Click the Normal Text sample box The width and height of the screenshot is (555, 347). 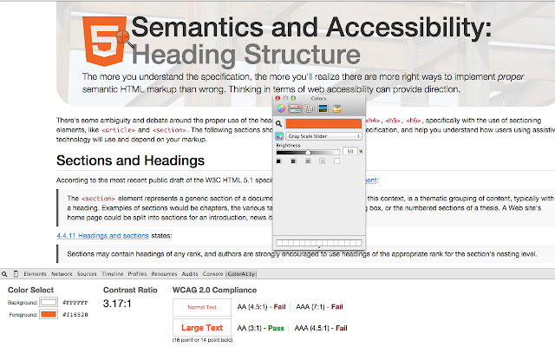click(202, 307)
